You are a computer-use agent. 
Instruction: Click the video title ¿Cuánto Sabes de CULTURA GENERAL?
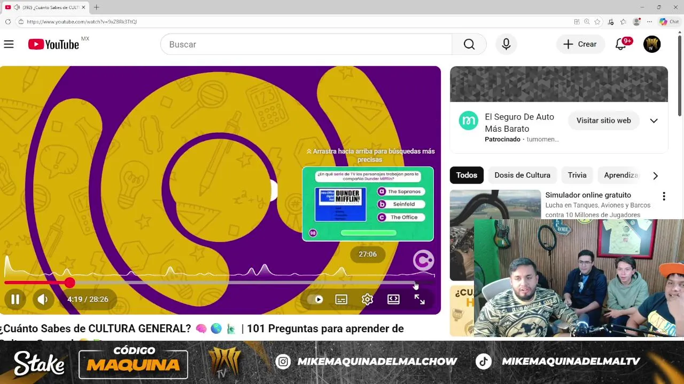[x=202, y=329]
